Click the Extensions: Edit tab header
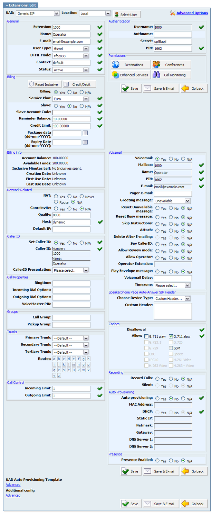221x515 pixels. point(21,5)
